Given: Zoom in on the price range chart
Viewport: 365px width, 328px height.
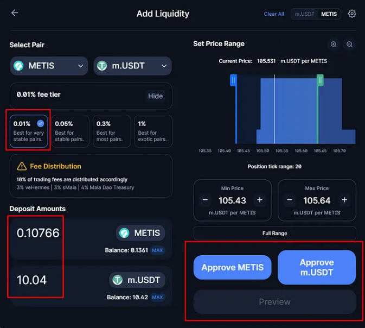Looking at the screenshot, I should [334, 45].
